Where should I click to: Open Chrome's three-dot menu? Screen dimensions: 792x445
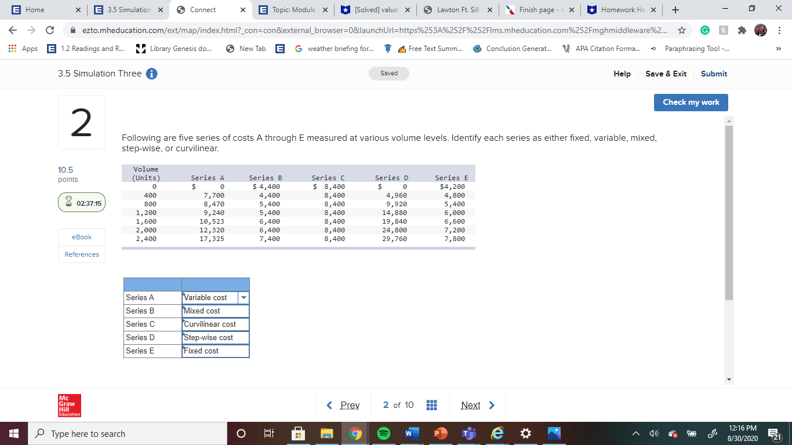[780, 29]
